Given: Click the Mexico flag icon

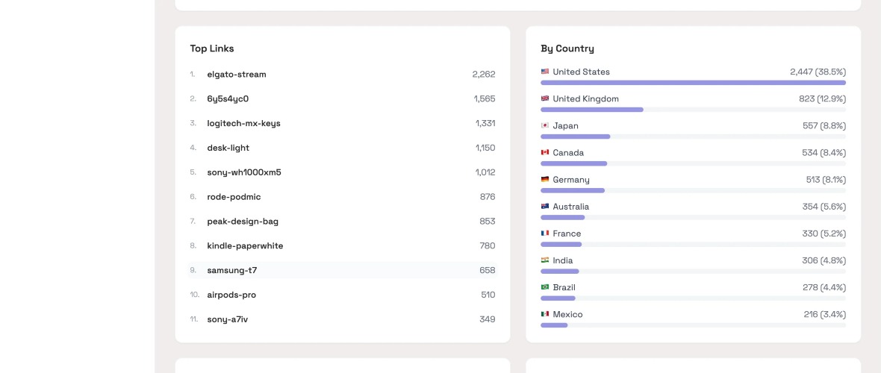Looking at the screenshot, I should click(x=545, y=314).
